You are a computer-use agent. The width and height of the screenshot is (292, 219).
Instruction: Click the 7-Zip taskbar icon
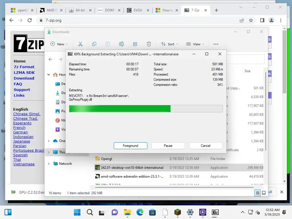tap(215, 212)
